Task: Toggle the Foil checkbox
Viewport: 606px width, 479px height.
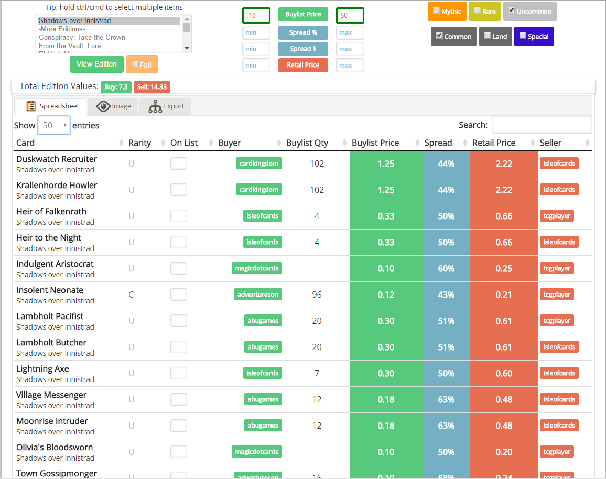Action: (136, 64)
